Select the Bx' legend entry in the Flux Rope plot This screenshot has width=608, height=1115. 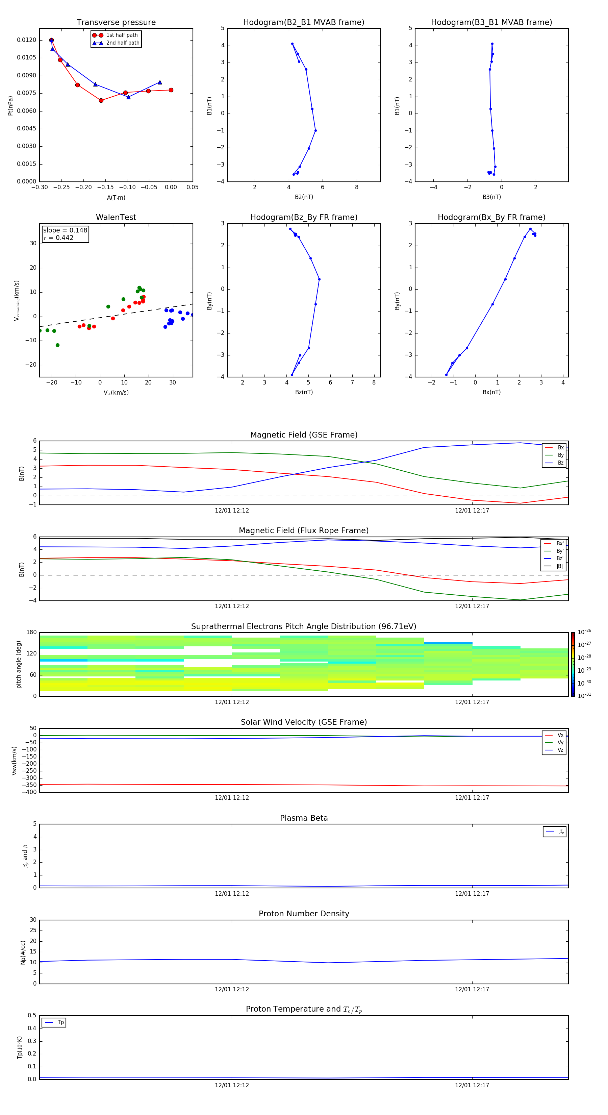554,544
